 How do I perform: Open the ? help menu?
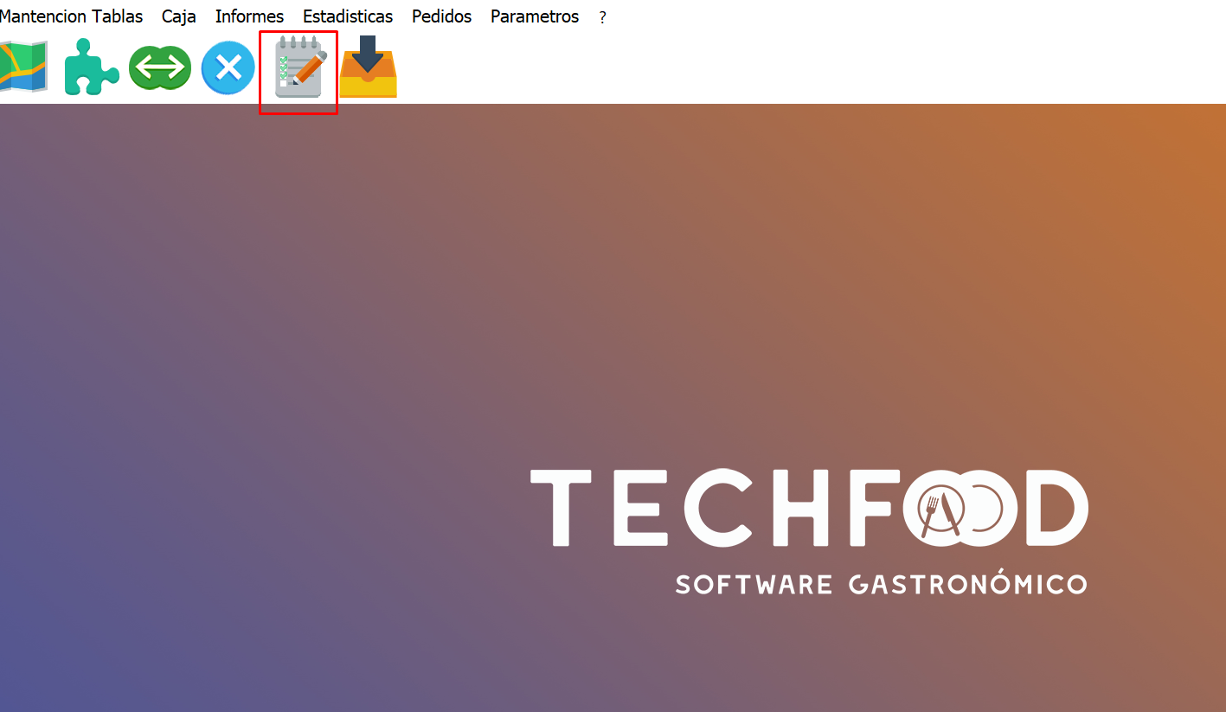[x=602, y=17]
